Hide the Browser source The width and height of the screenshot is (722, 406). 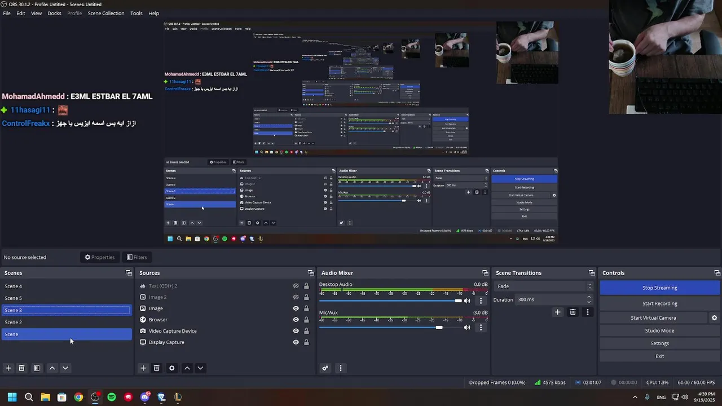pos(296,320)
